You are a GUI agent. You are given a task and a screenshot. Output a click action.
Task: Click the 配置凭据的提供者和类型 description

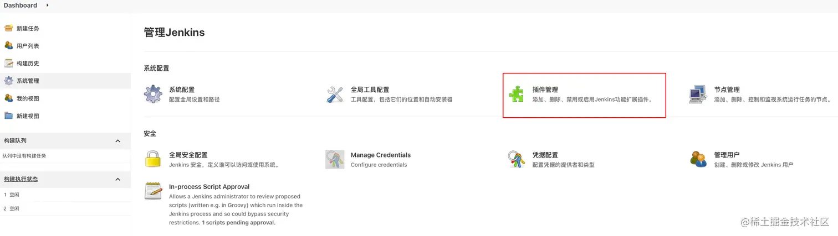click(564, 165)
